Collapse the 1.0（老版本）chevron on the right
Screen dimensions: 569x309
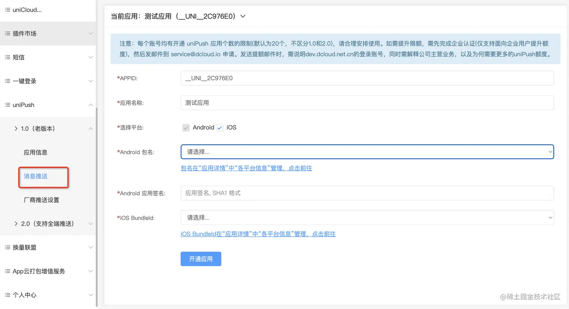[x=91, y=128]
